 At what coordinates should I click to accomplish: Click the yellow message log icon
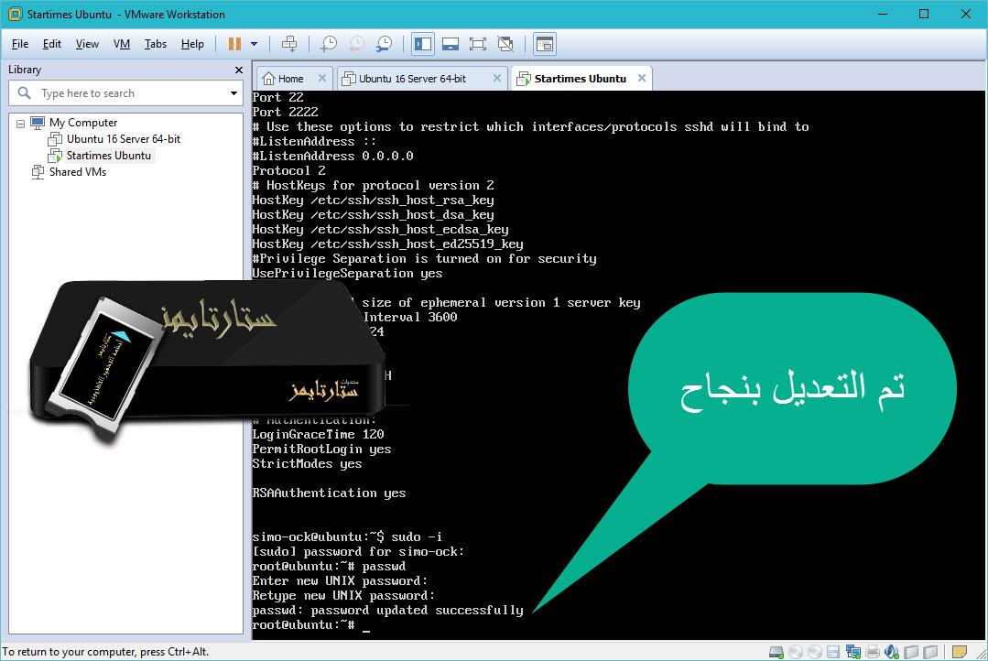tap(960, 651)
